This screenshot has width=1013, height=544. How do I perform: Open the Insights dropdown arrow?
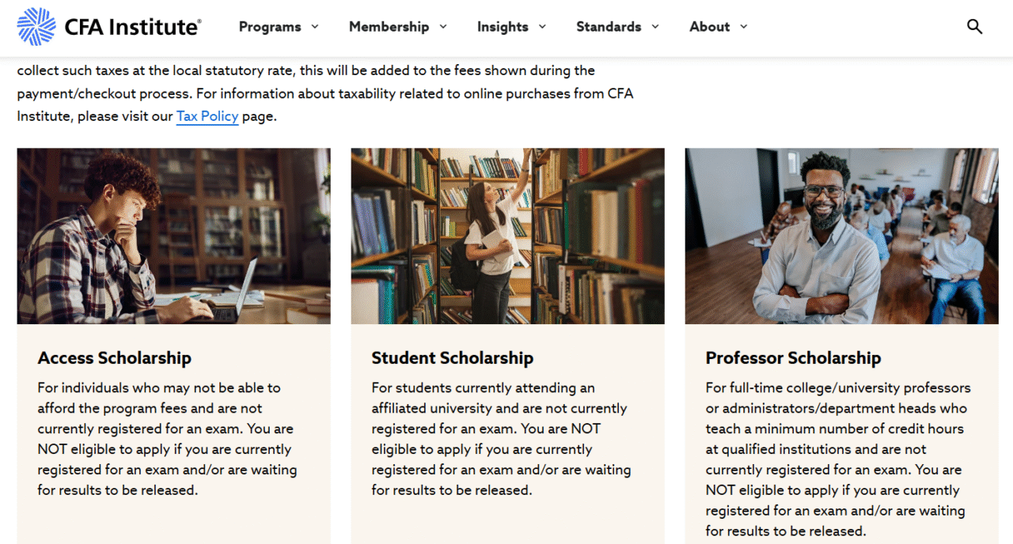(544, 27)
